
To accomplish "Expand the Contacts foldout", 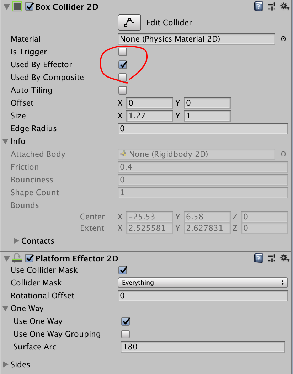I will (x=16, y=241).
